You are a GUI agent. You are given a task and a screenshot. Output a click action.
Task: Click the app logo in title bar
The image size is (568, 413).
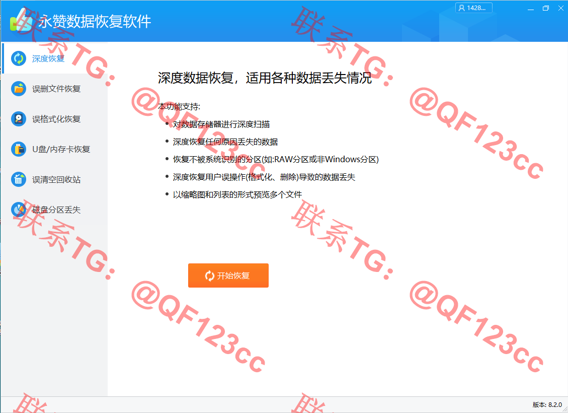click(22, 20)
